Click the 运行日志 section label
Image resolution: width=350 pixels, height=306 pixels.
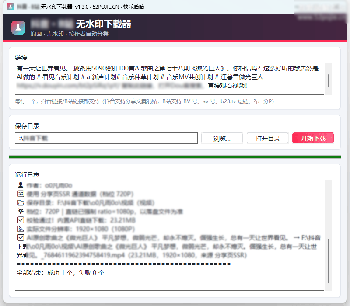(27, 175)
